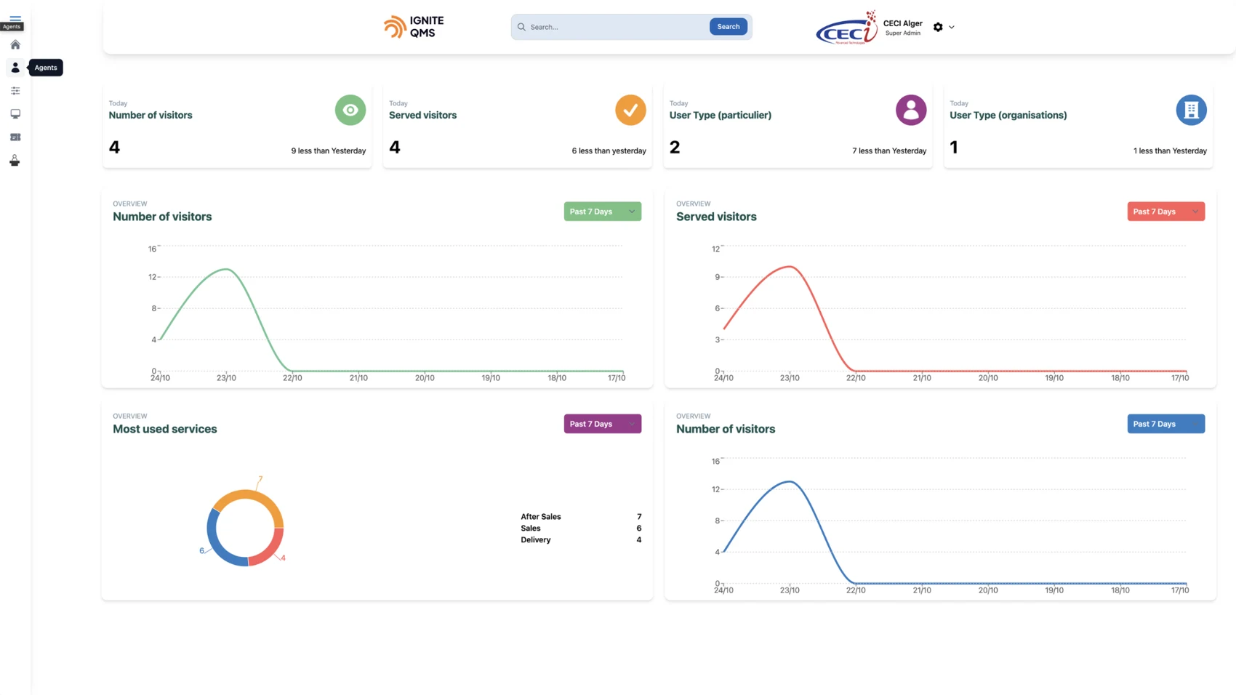1236x695 pixels.
Task: Open green Past 7 Days dropdown for Number of visitors
Action: click(x=603, y=212)
